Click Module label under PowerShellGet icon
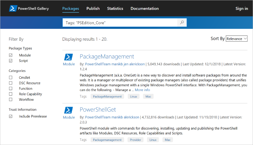The height and width of the screenshot is (145, 253). 69,117
